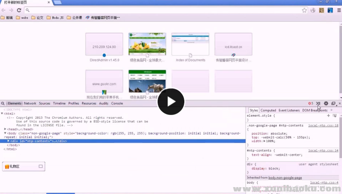Show the DevTools console drawer icon
Viewport: 342px width, 194px height.
(x=318, y=104)
